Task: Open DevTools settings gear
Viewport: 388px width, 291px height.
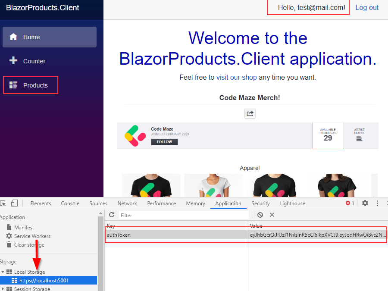Action: click(365, 203)
